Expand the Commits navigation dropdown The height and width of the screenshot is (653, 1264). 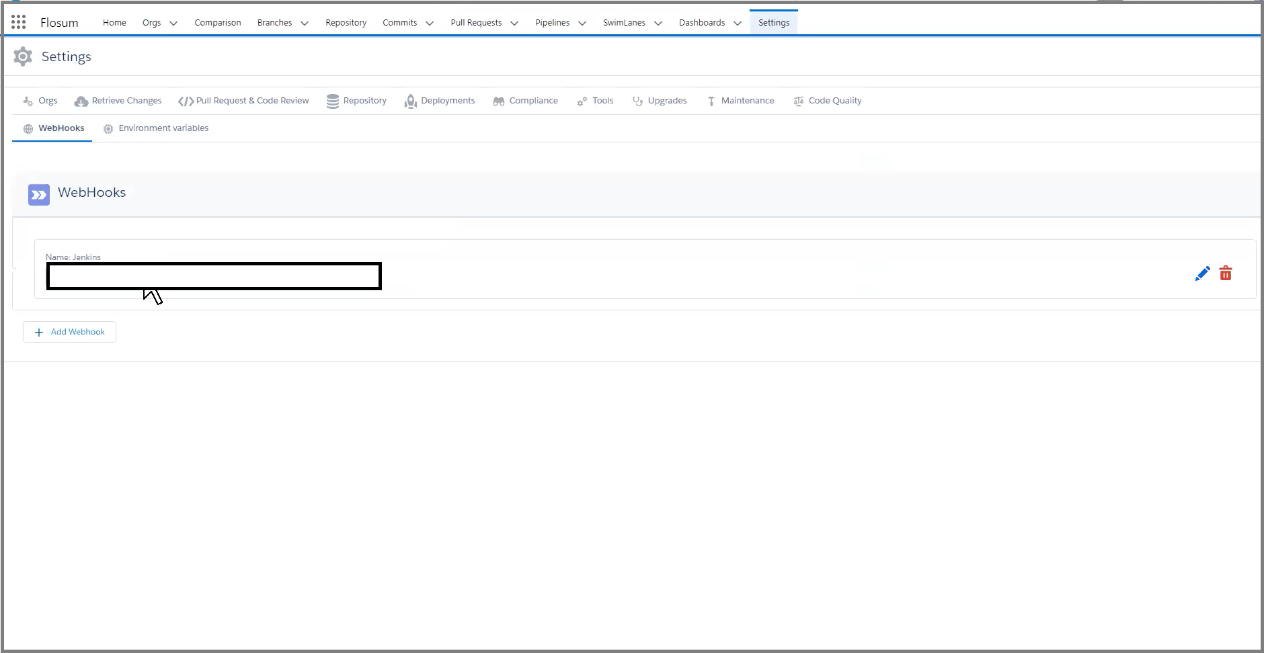click(430, 23)
